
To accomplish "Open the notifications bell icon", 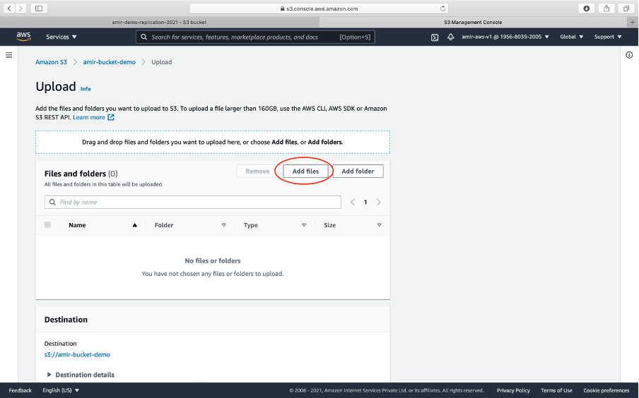I will pos(450,37).
